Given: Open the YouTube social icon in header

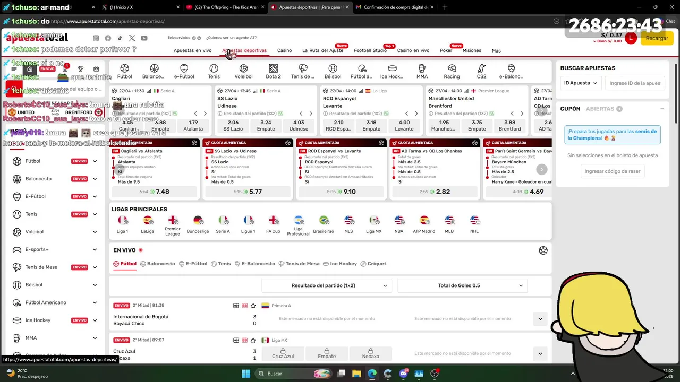Looking at the screenshot, I should pos(144,38).
